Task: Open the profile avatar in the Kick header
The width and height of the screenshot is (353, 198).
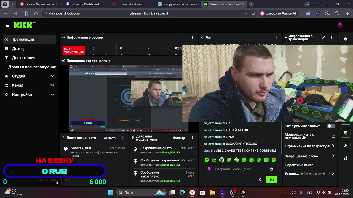Action: tap(340, 25)
